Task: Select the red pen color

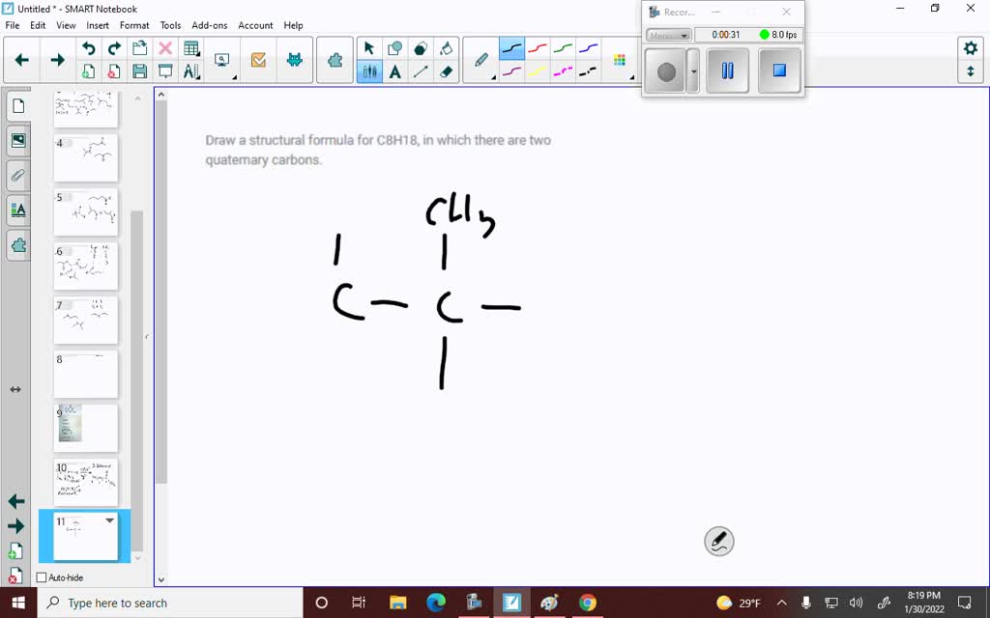Action: [538, 47]
